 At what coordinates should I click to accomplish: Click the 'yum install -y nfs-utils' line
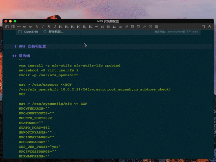click(70, 65)
